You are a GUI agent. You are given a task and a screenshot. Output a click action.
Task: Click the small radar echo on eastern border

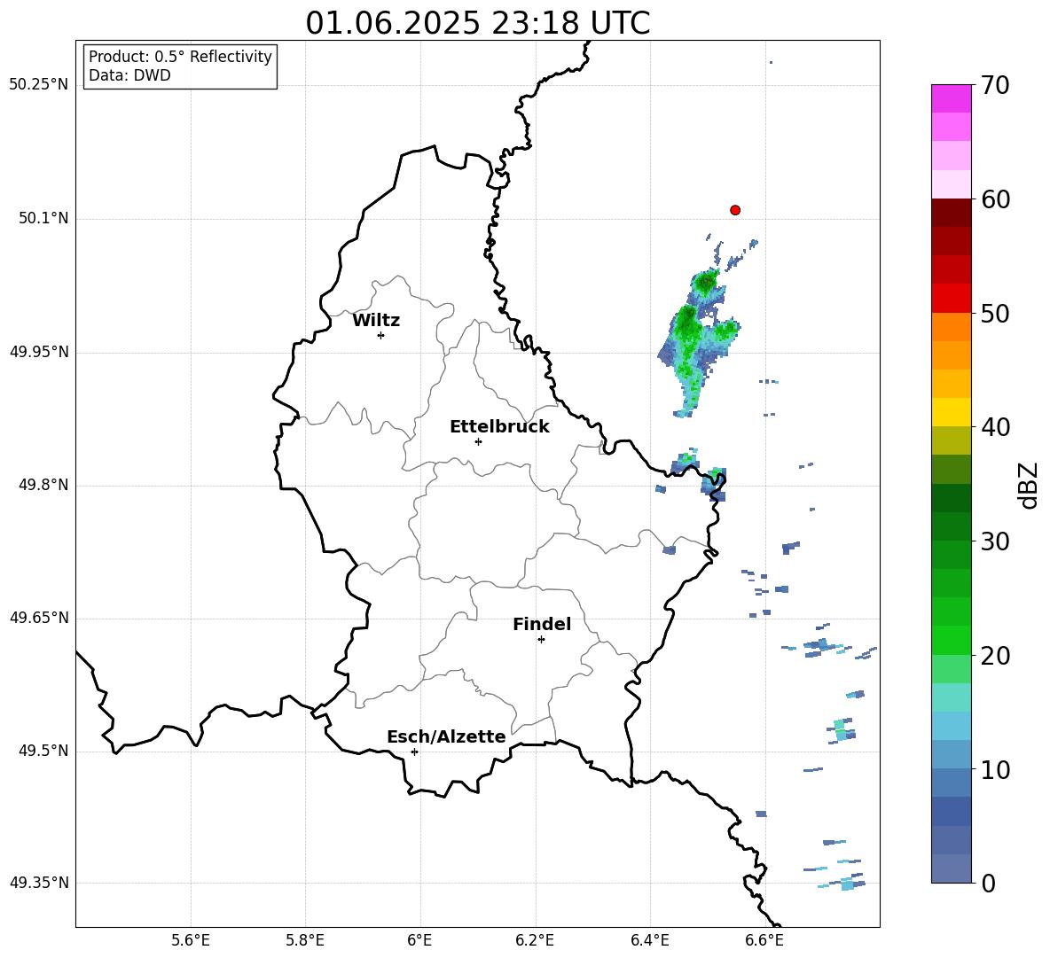click(x=715, y=485)
